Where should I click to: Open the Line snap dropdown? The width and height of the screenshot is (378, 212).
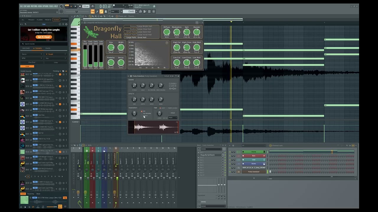click(115, 11)
